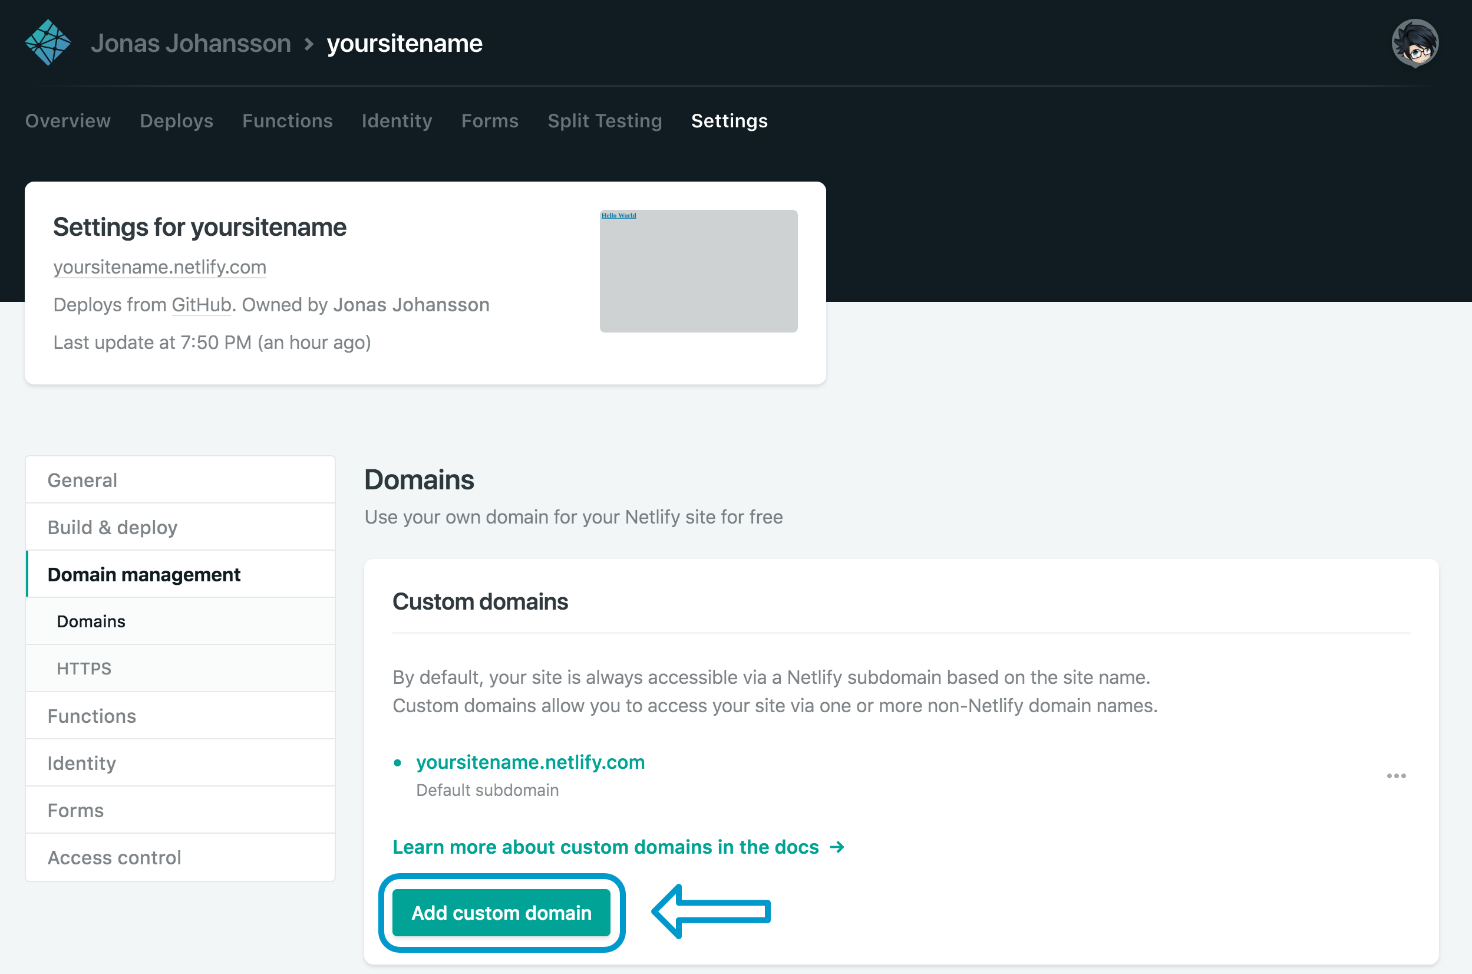Click the Hello World site preview thumbnail
The image size is (1472, 974).
pos(698,271)
